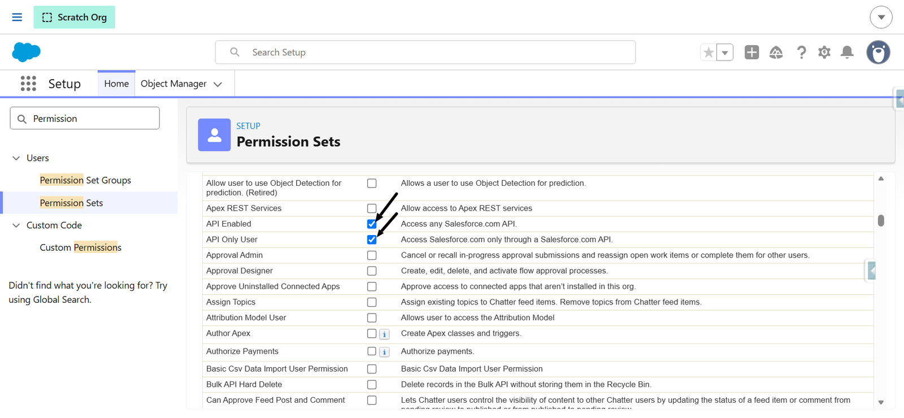
Task: Open the setup gear menu
Action: coord(824,53)
